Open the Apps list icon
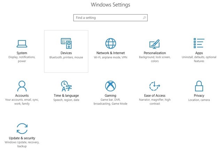The image size is (223, 151). [x=199, y=43]
